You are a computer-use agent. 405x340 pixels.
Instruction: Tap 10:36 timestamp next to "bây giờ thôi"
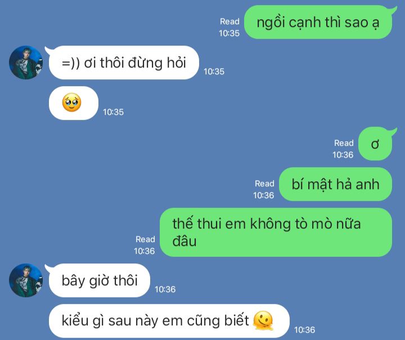click(x=165, y=289)
